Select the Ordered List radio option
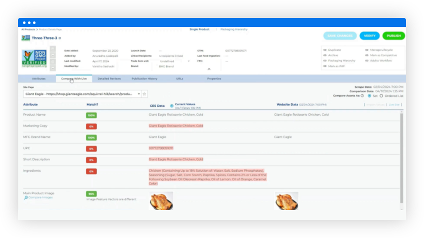The height and width of the screenshot is (238, 424). tap(381, 96)
